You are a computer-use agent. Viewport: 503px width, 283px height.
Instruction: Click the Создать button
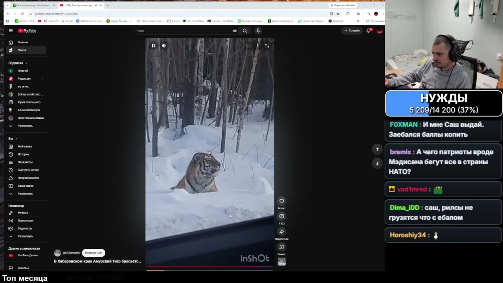tap(352, 31)
